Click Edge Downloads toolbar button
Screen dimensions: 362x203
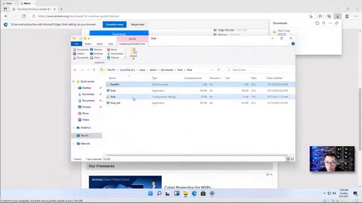tap(338, 16)
